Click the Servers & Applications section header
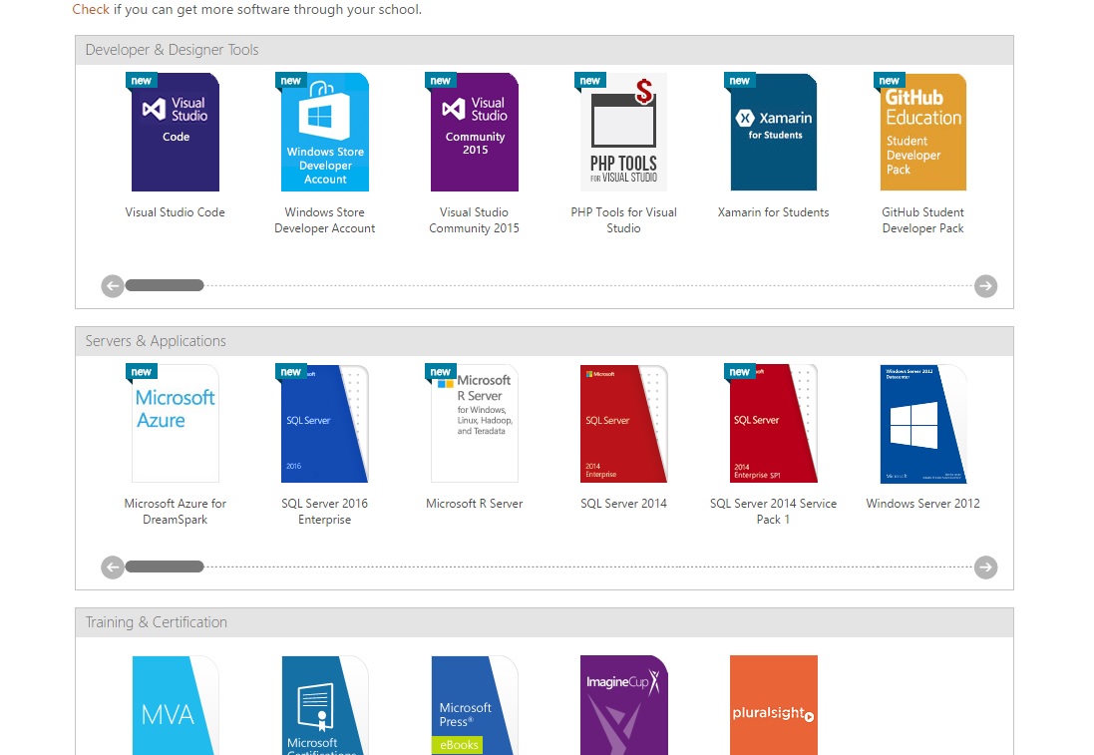The height and width of the screenshot is (755, 1094). point(545,341)
